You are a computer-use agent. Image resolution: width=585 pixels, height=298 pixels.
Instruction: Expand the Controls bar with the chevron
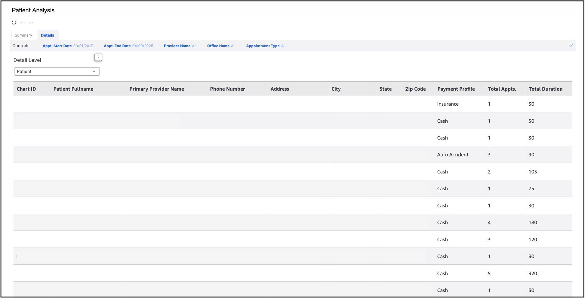571,46
